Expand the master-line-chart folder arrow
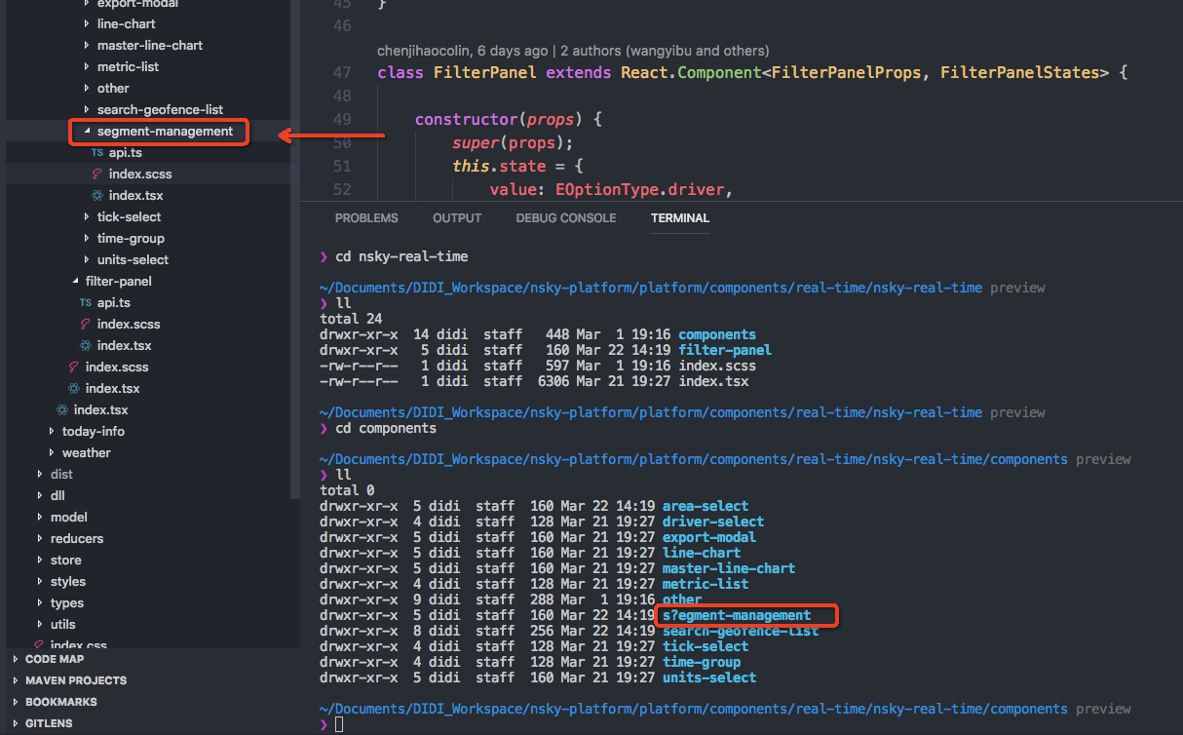The image size is (1183, 735). click(87, 46)
